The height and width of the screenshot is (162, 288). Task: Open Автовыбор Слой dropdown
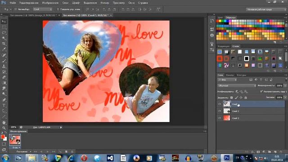43,9
